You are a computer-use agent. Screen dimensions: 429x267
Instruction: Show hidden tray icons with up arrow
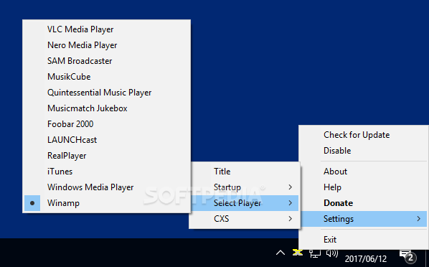pos(280,253)
